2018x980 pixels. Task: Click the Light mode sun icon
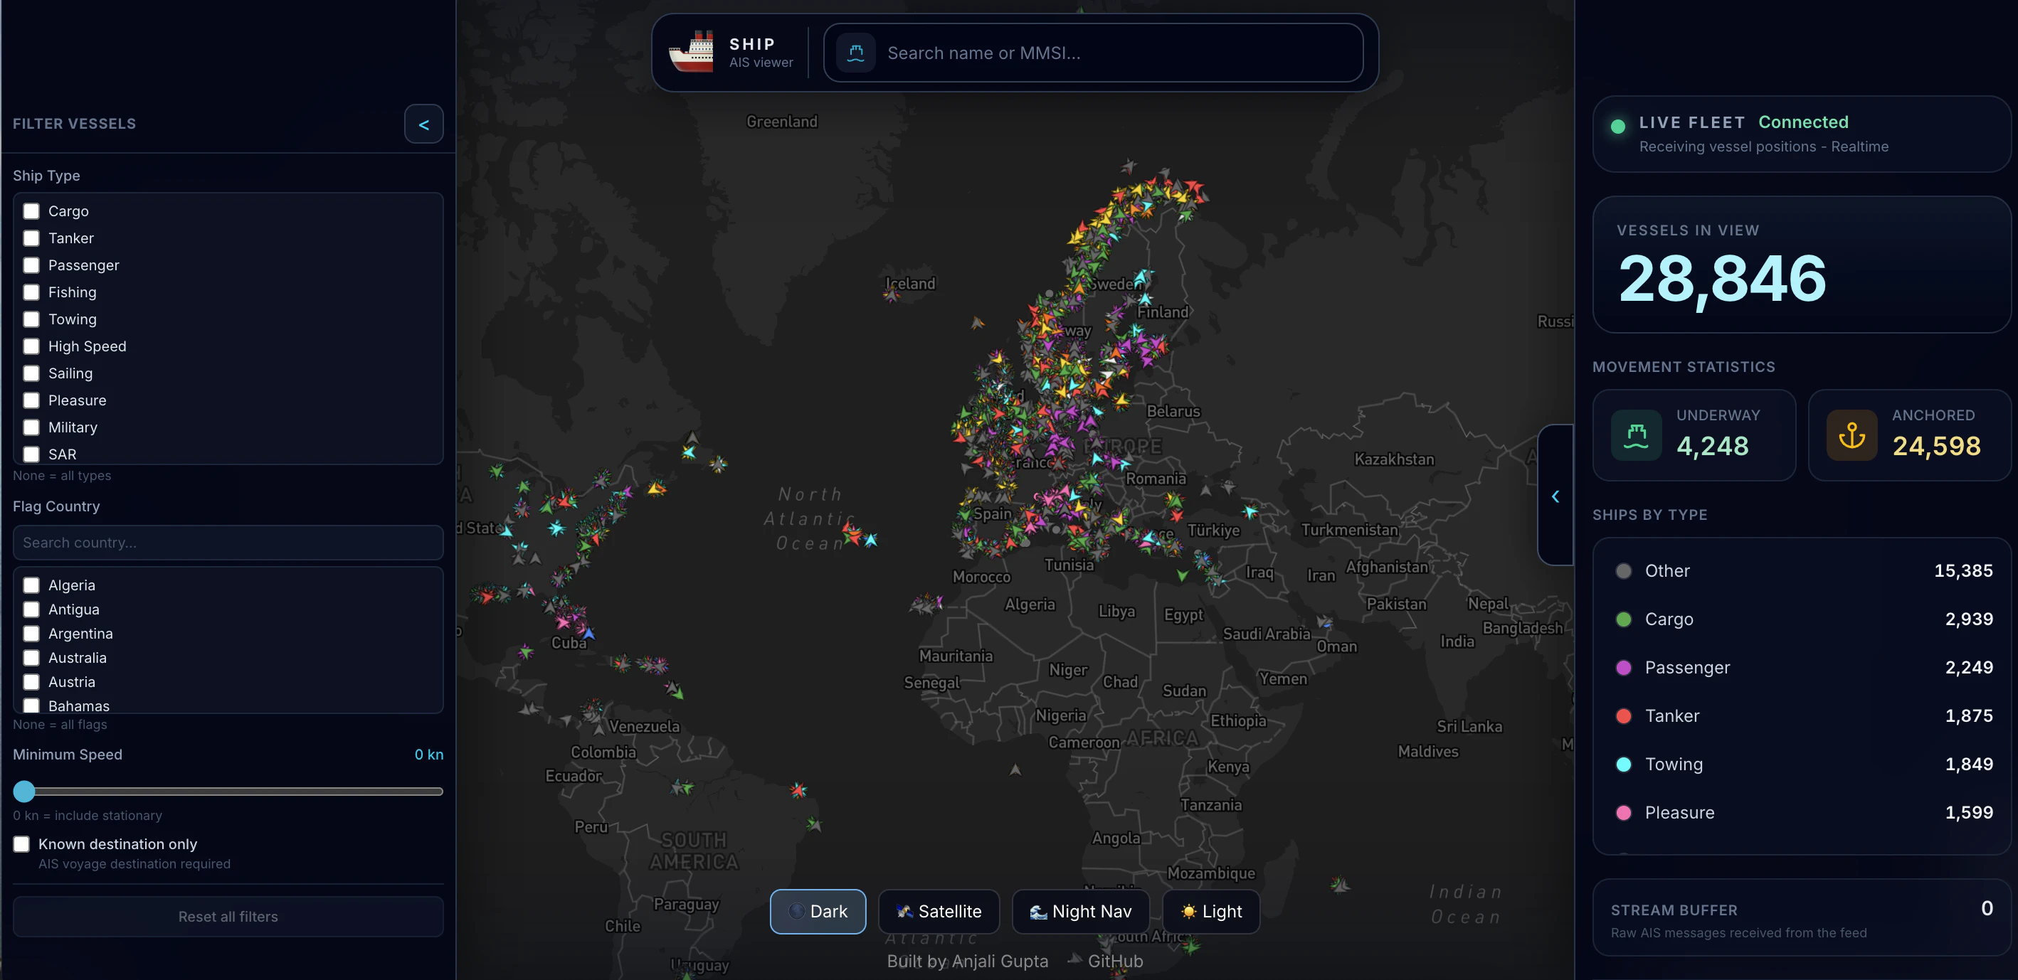(x=1188, y=911)
